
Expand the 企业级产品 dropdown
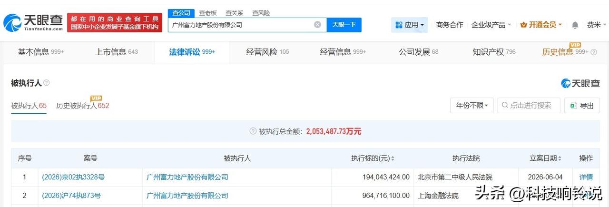[x=491, y=25]
